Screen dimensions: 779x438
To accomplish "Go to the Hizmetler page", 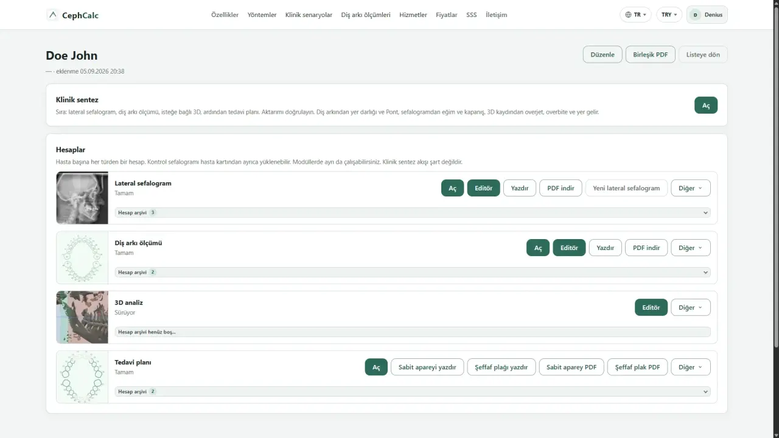I will click(413, 15).
